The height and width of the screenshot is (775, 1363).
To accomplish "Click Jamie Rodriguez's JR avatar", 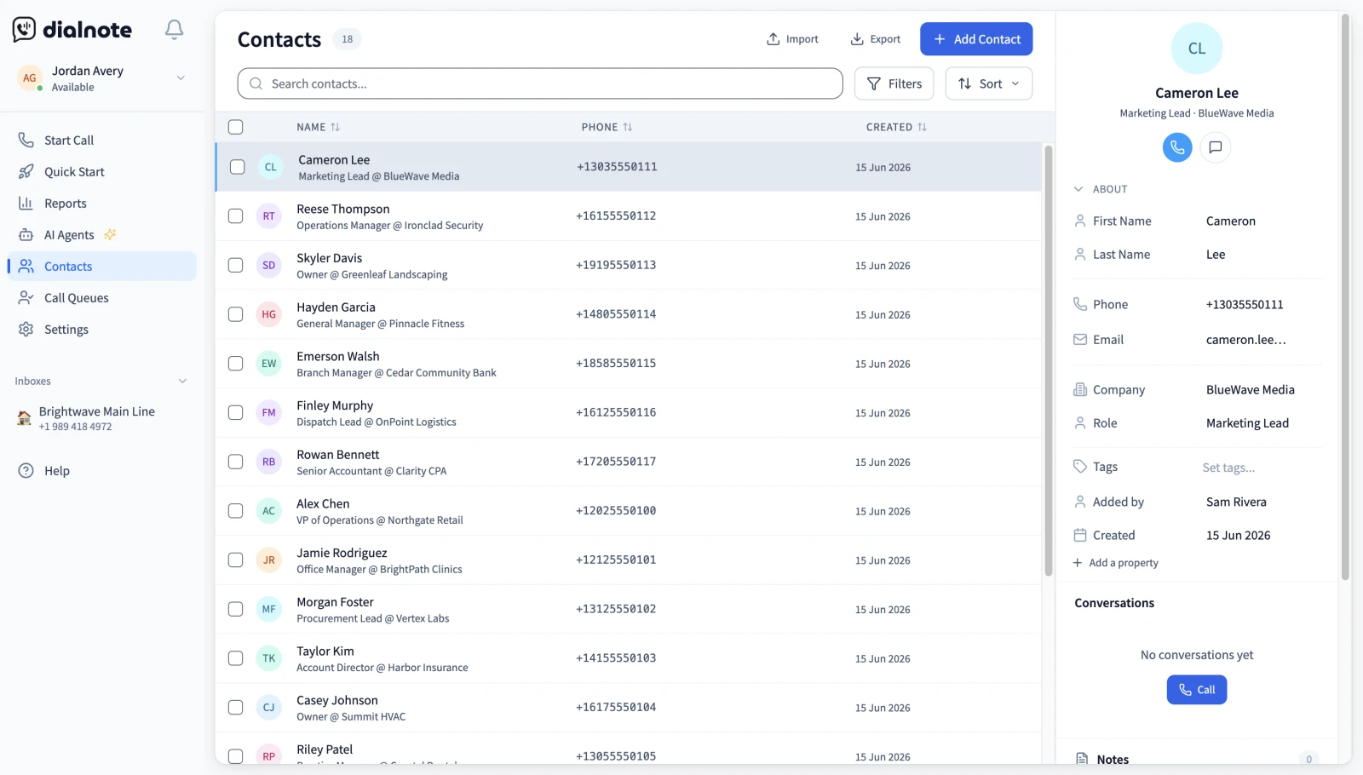I will click(269, 560).
